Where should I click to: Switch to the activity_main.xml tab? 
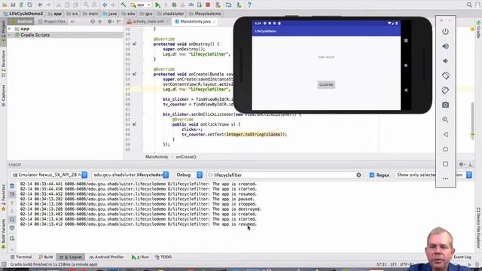pyautogui.click(x=148, y=22)
